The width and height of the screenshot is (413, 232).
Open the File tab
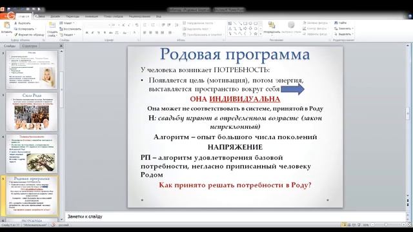pyautogui.click(x=8, y=16)
